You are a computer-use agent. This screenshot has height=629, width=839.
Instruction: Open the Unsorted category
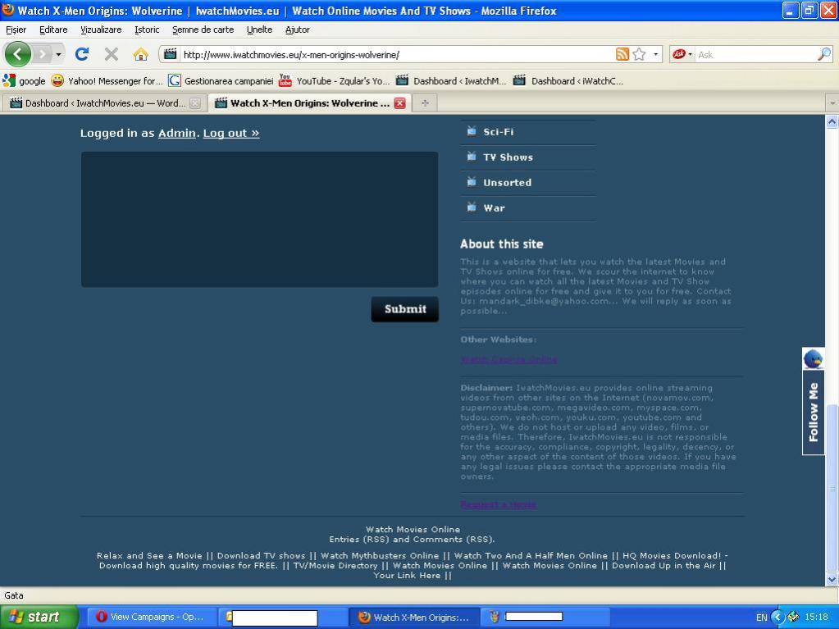click(507, 182)
